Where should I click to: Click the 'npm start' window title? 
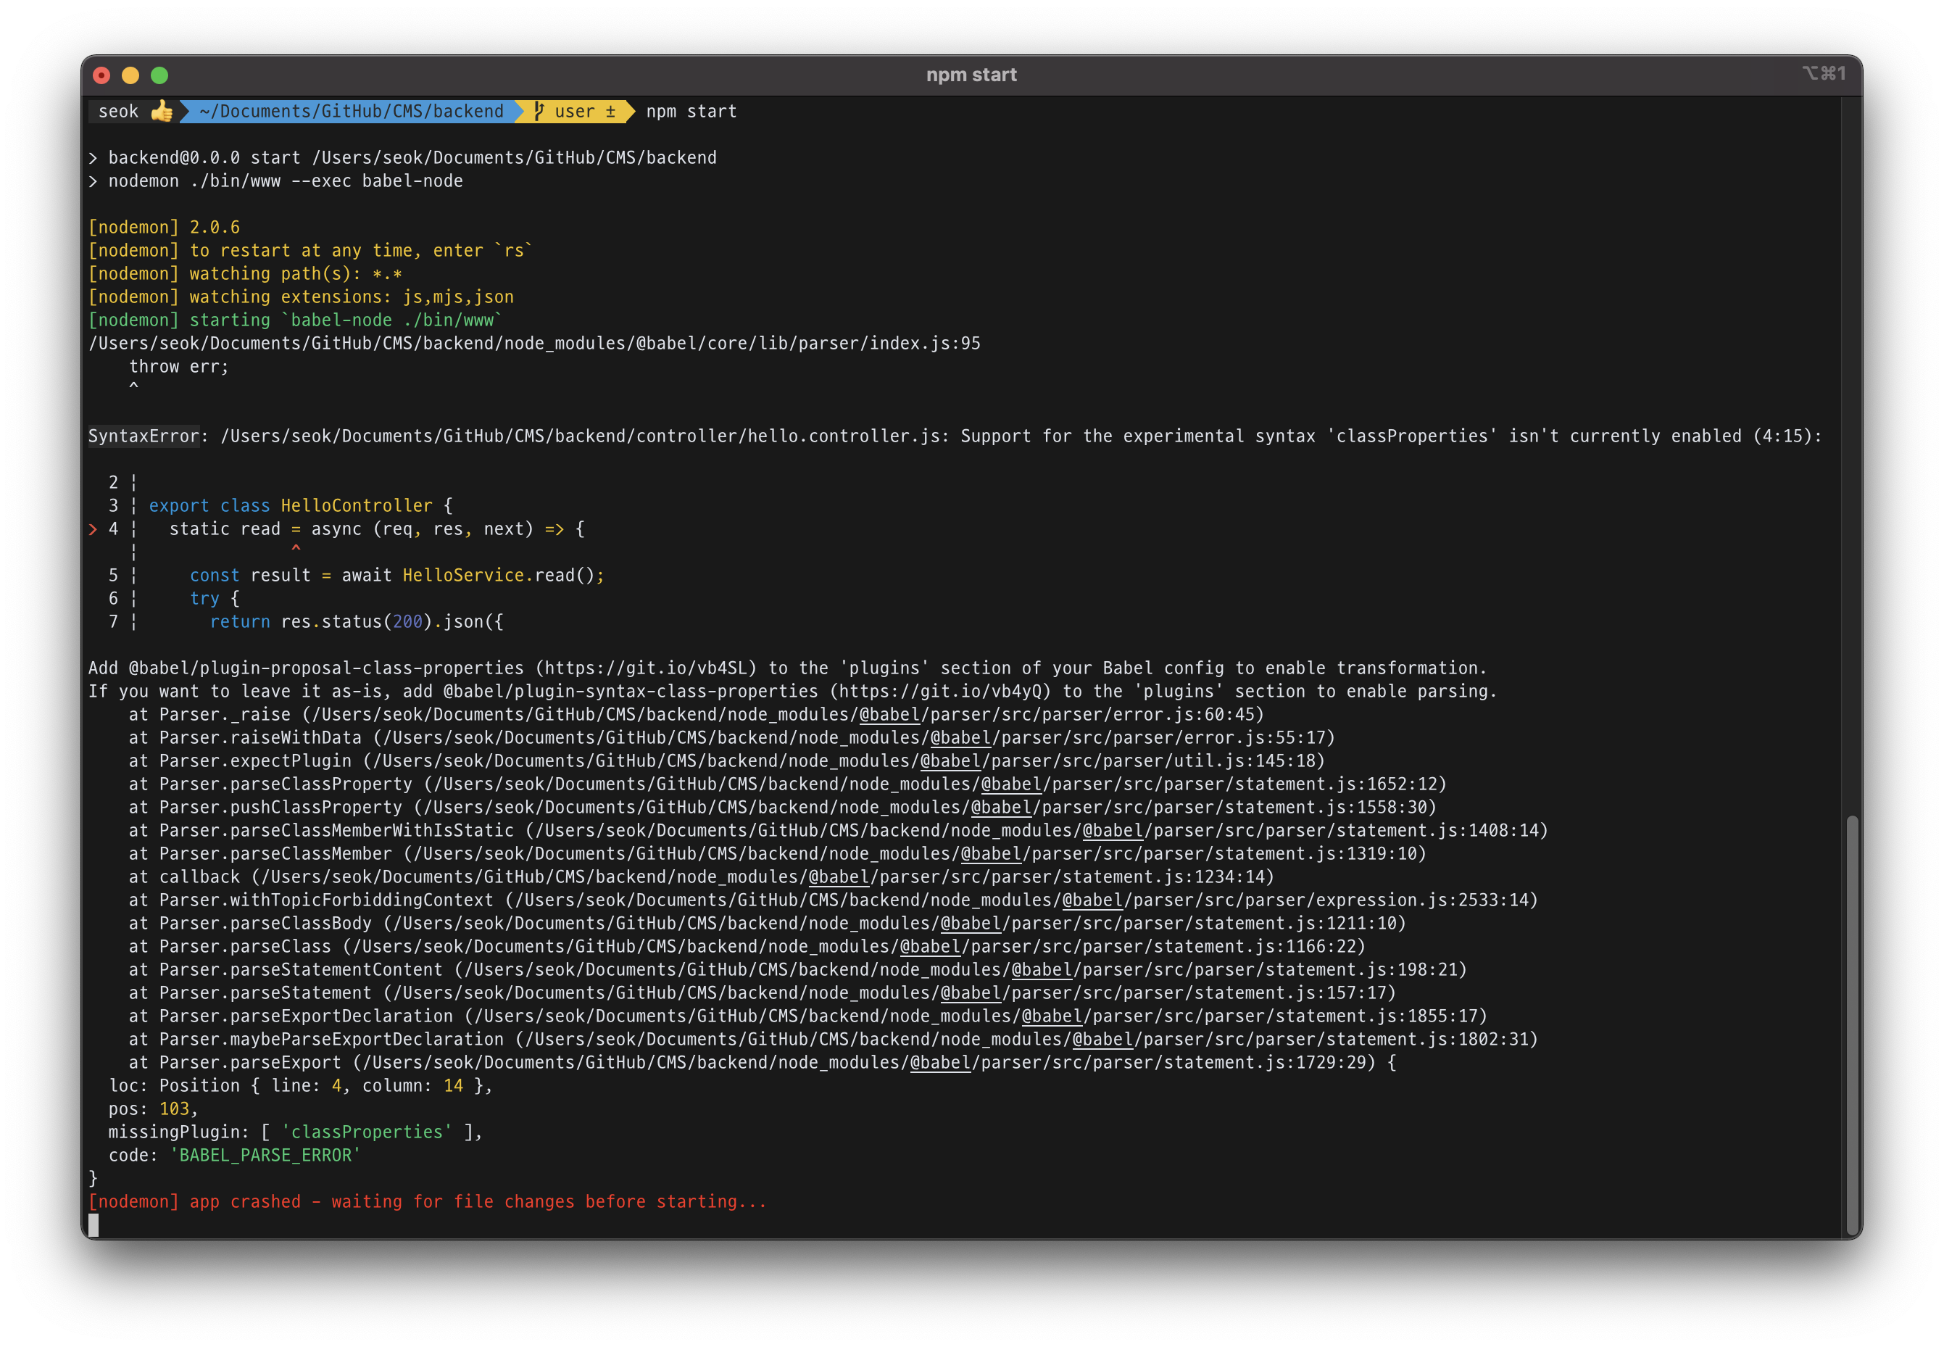coord(971,75)
